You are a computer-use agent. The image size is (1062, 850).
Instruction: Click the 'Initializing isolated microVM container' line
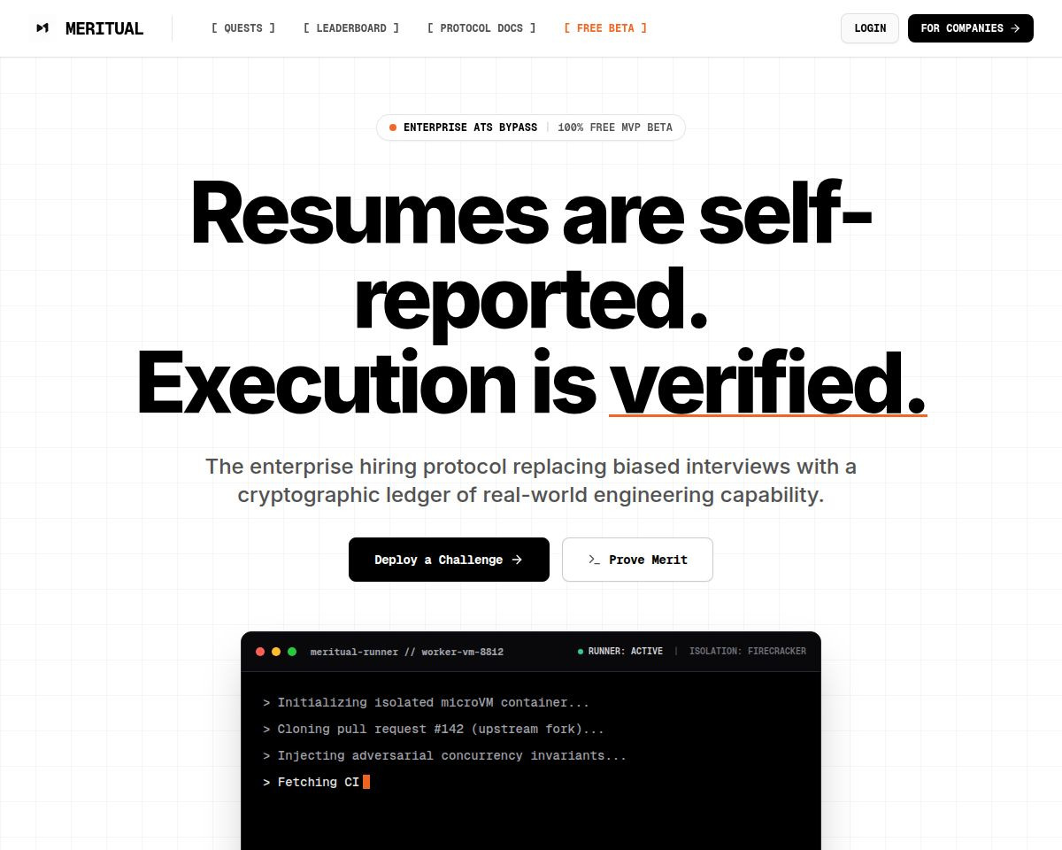tap(426, 702)
